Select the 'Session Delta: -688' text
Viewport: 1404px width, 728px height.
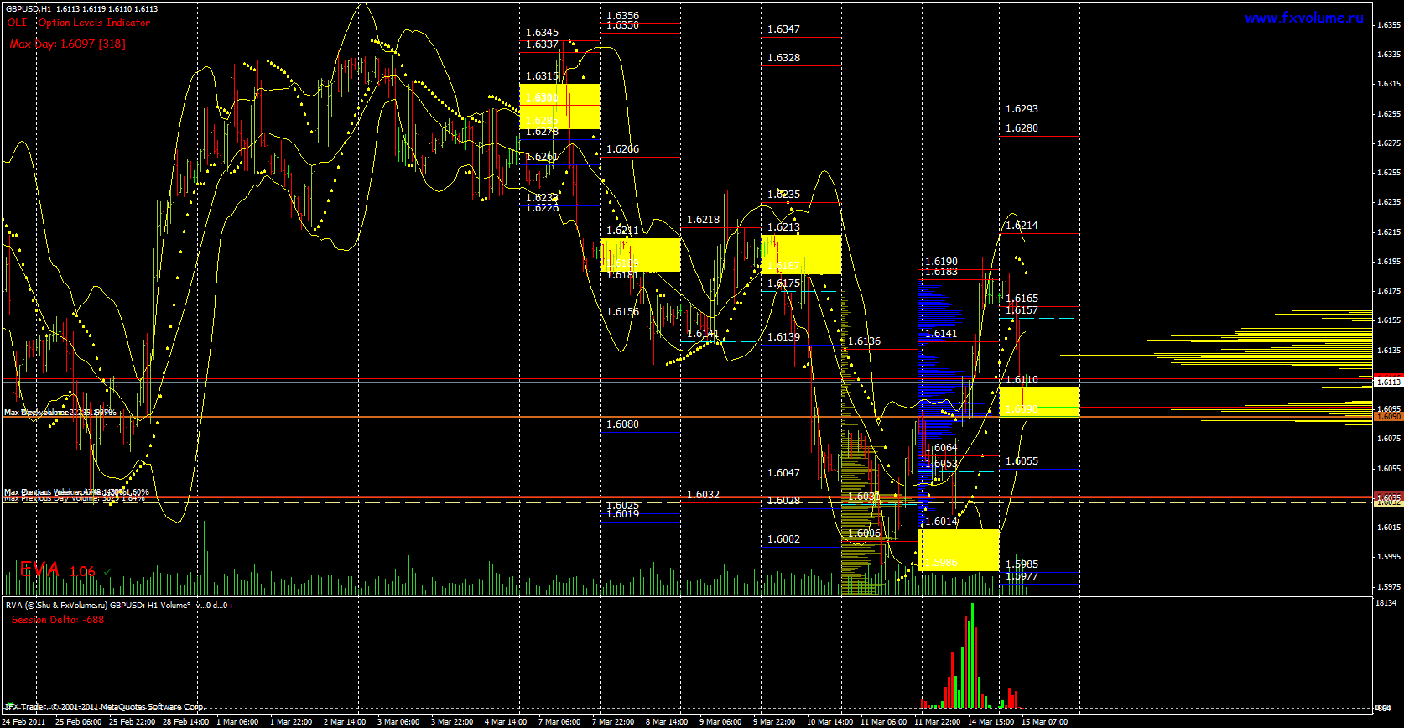click(58, 620)
